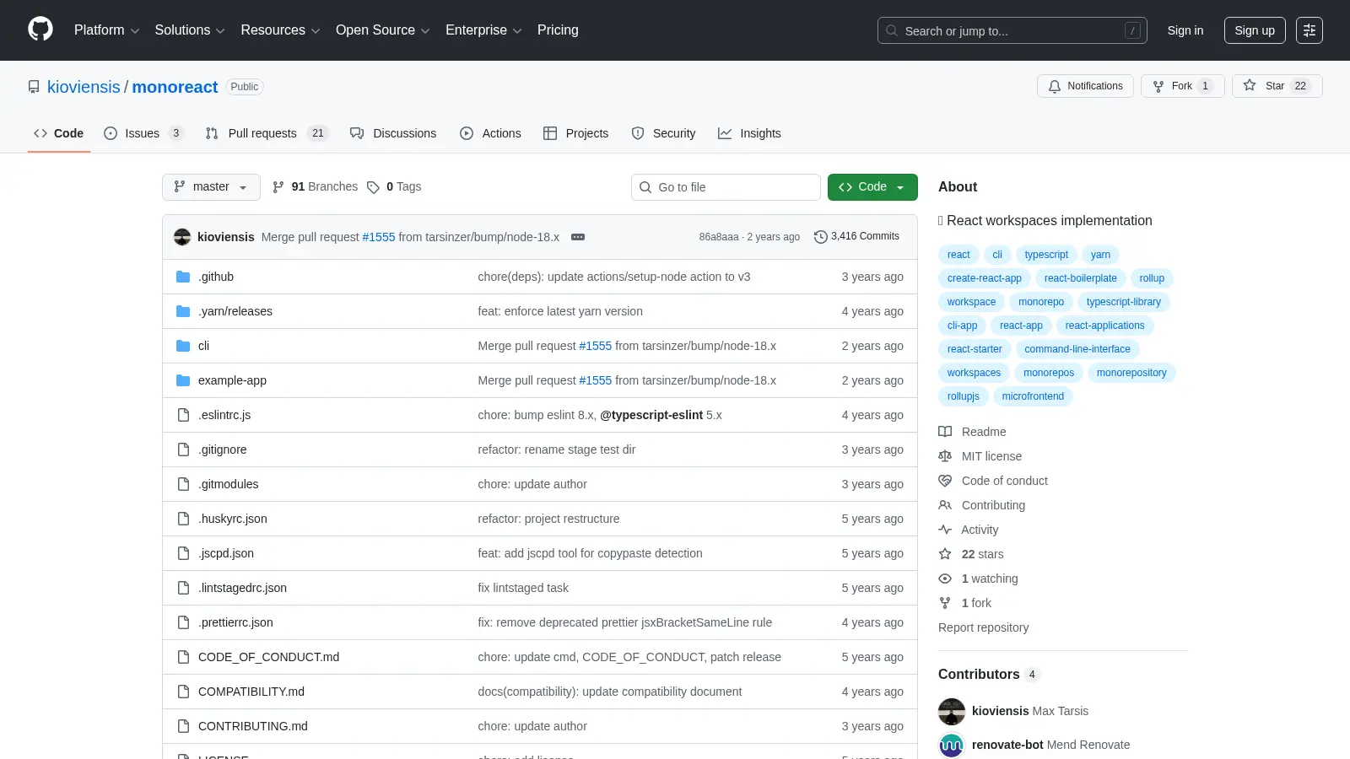The image size is (1350, 759).
Task: Switch to the Issues tab
Action: pyautogui.click(x=143, y=133)
